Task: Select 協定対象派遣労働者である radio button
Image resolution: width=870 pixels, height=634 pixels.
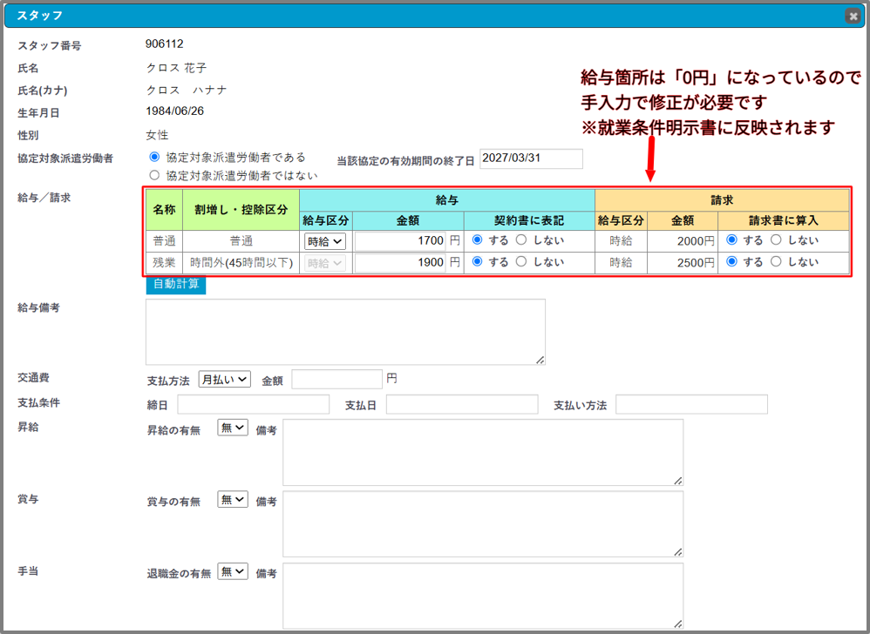Action: click(154, 158)
